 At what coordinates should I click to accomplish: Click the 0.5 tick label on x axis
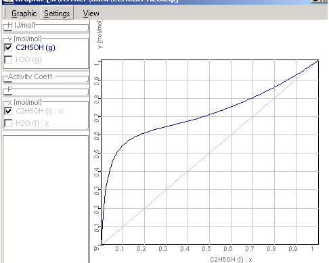tap(206, 249)
